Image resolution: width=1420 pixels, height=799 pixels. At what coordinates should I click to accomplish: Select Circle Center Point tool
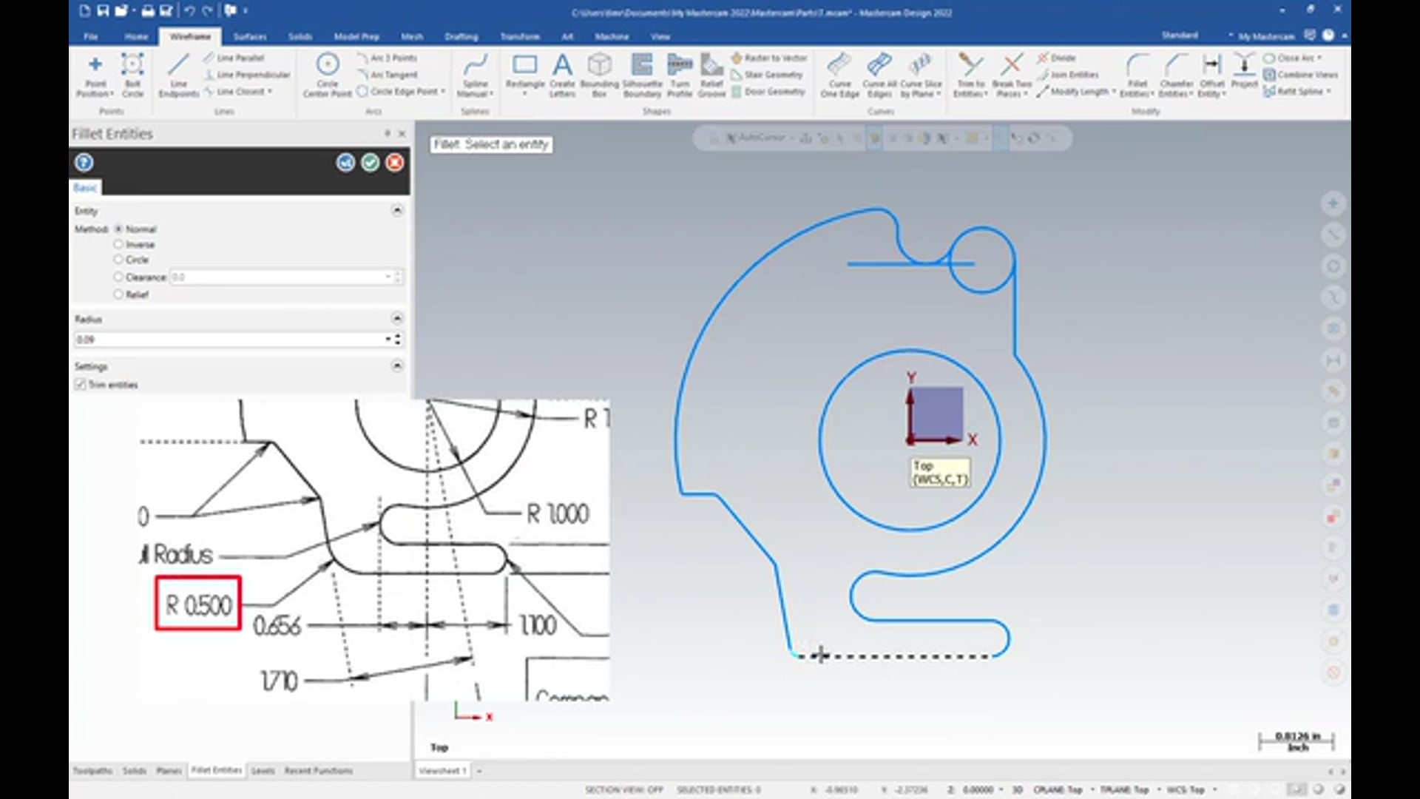pyautogui.click(x=327, y=75)
